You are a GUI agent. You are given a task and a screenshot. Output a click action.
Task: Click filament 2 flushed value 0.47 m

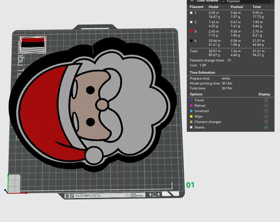236,22
